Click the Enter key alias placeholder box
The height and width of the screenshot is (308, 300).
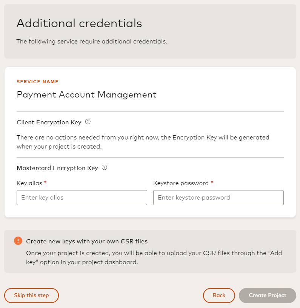point(82,198)
